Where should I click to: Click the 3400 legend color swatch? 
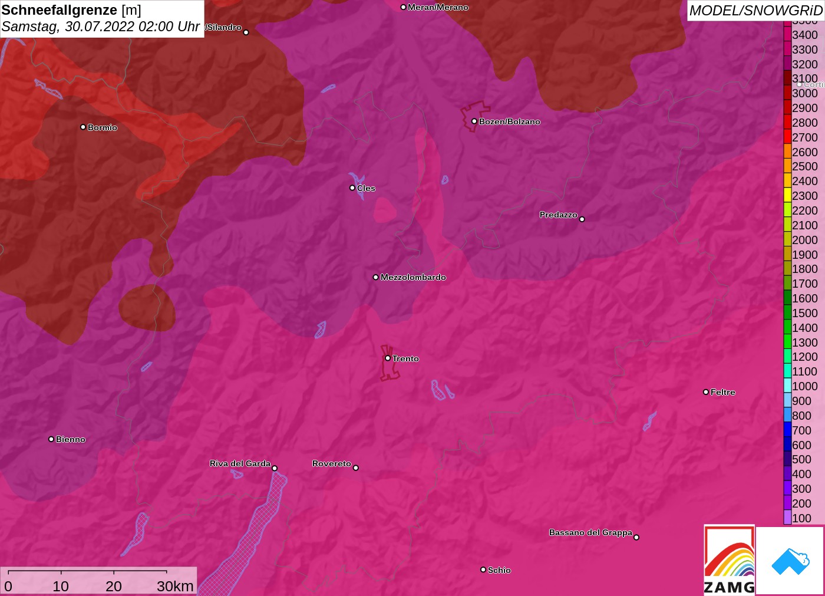[787, 34]
